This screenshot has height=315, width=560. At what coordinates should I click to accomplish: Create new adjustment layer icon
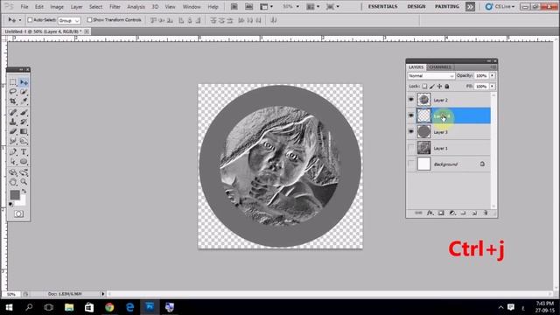[452, 213]
